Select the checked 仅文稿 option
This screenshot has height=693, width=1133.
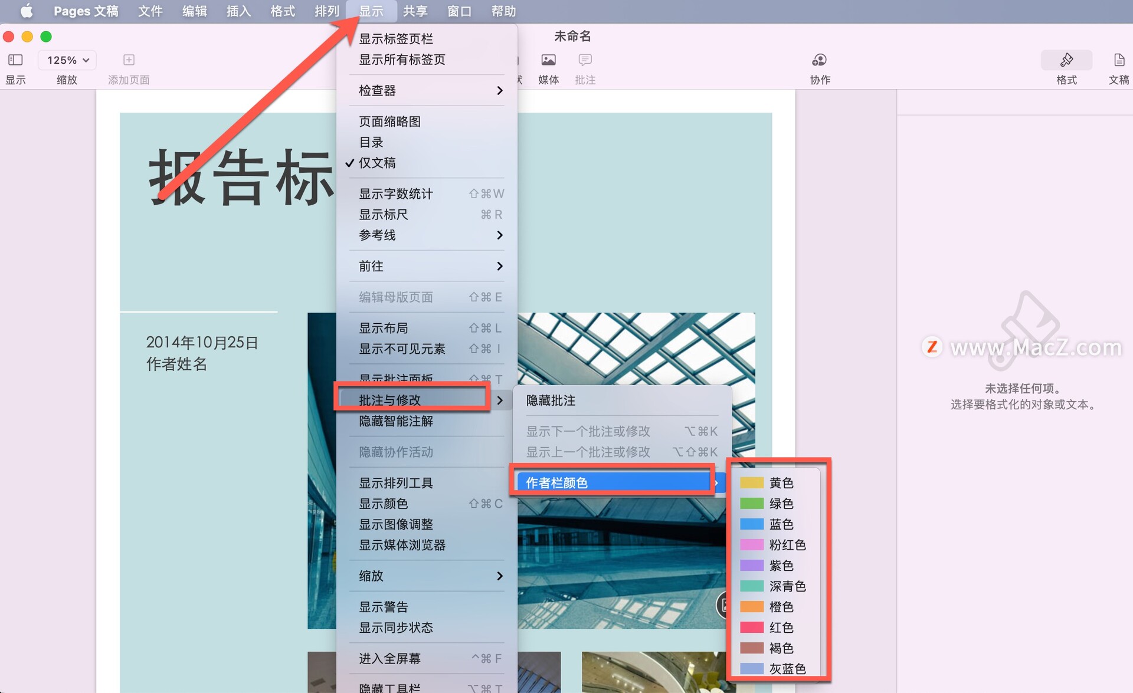pos(427,163)
